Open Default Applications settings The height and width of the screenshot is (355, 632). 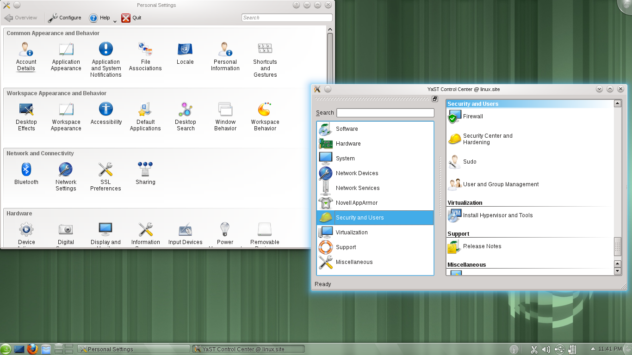(x=145, y=116)
